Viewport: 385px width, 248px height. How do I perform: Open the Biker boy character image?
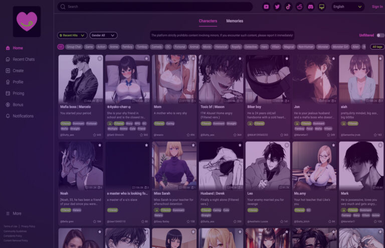tap(268, 79)
